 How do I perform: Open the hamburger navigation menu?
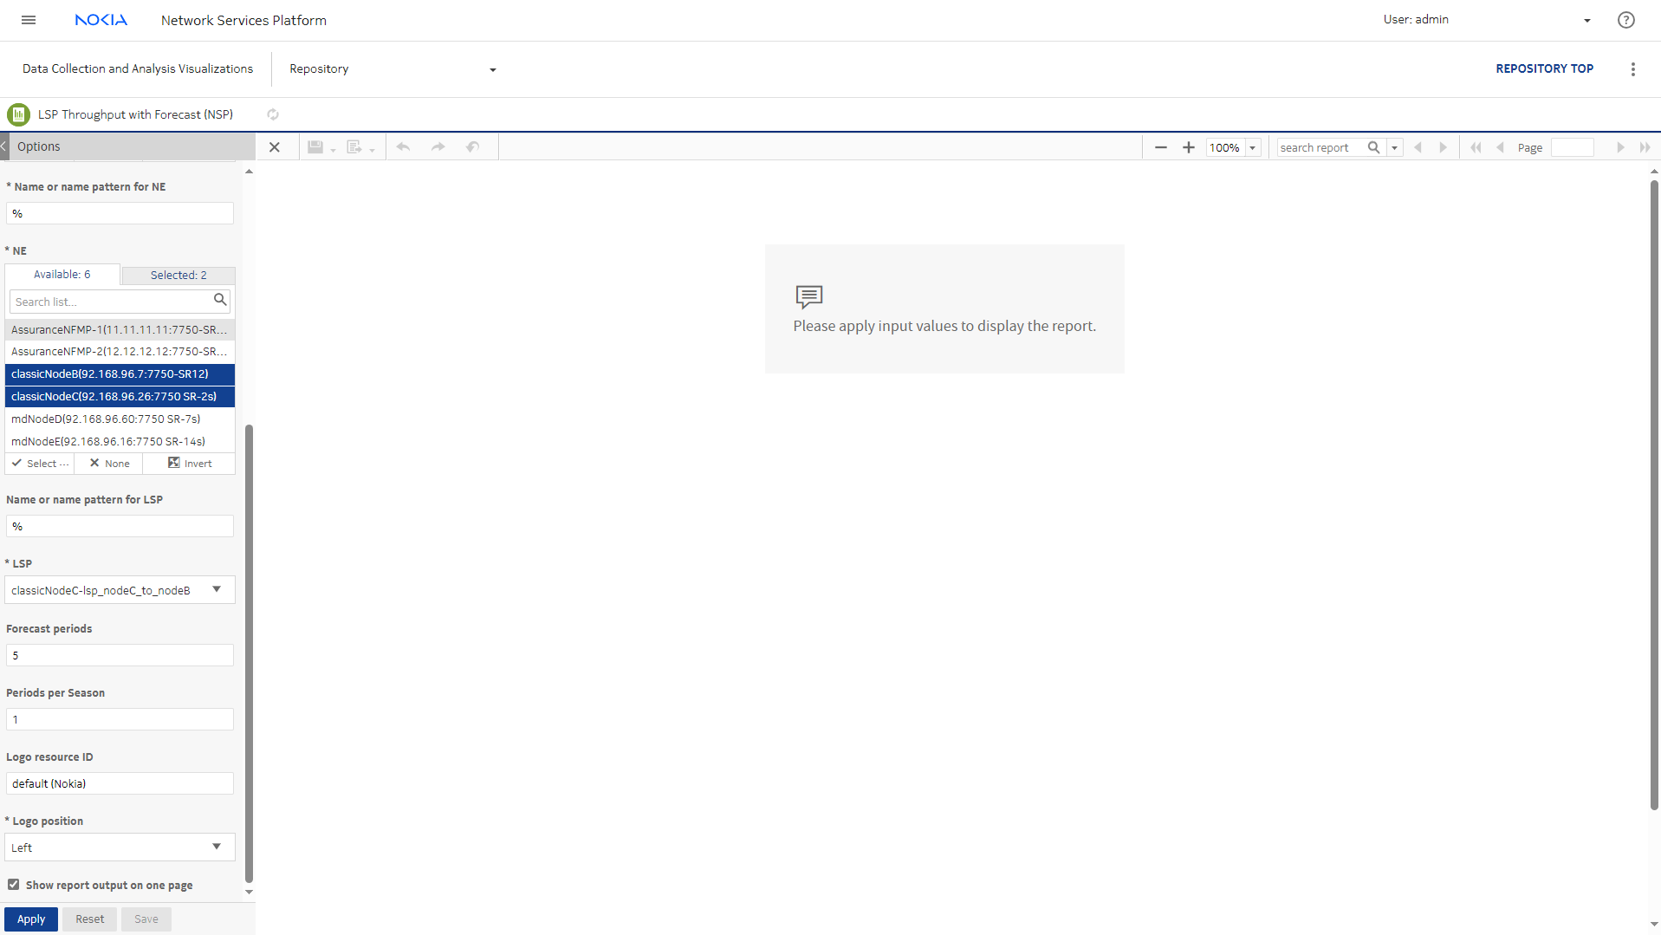(x=29, y=20)
